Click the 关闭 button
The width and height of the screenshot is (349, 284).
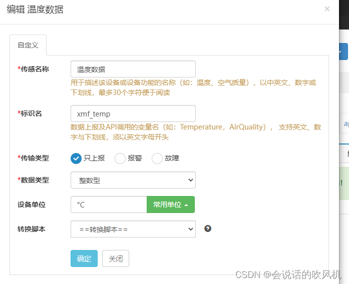(x=116, y=258)
